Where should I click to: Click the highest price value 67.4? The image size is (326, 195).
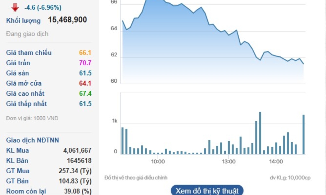tap(85, 93)
